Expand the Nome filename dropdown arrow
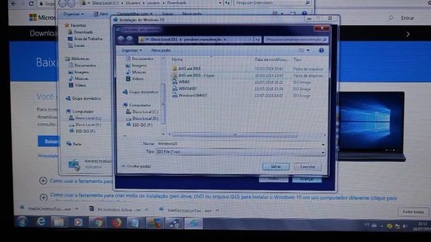 click(323, 144)
